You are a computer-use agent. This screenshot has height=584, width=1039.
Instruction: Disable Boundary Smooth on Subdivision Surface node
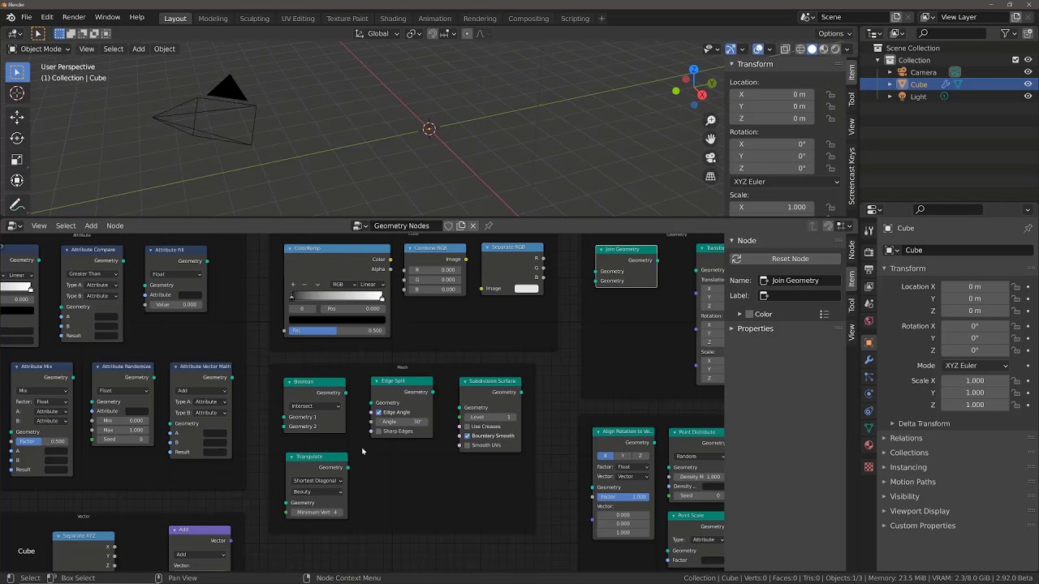tap(468, 436)
